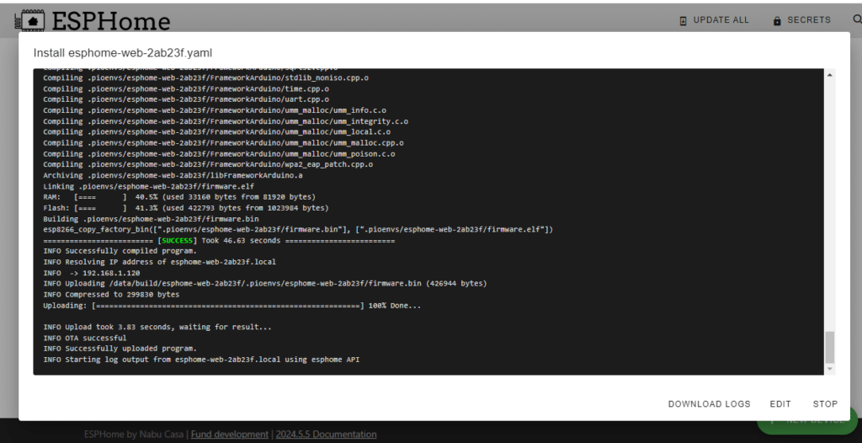Click the Flash usage 41.3% log line
Image resolution: width=862 pixels, height=443 pixels.
[x=186, y=208]
